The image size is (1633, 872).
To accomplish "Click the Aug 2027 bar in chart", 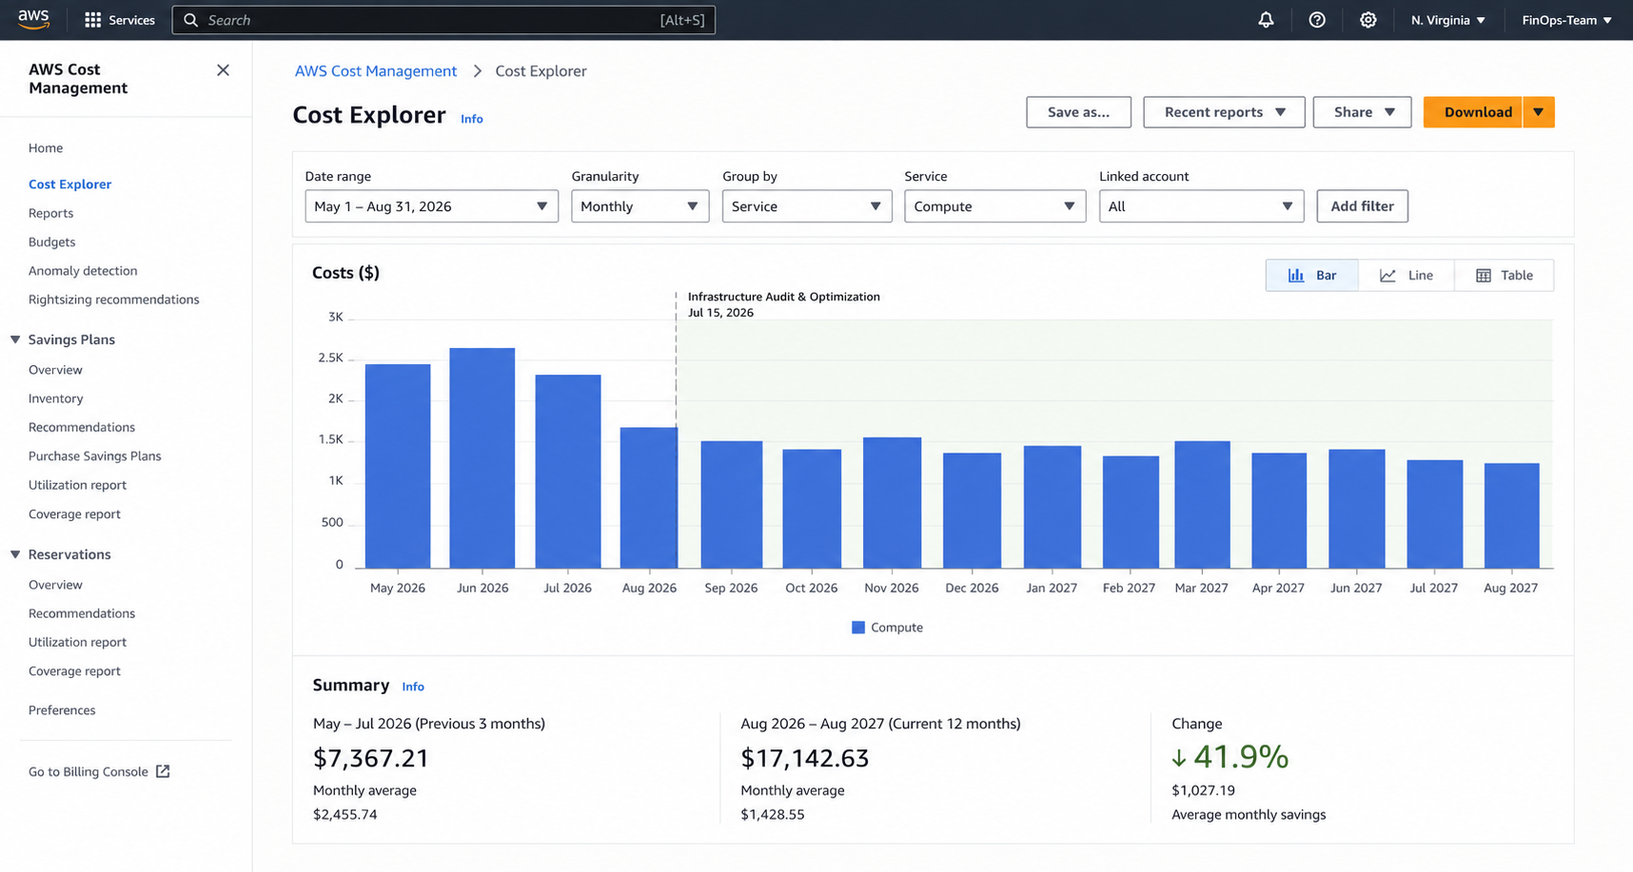I will 1511,515.
